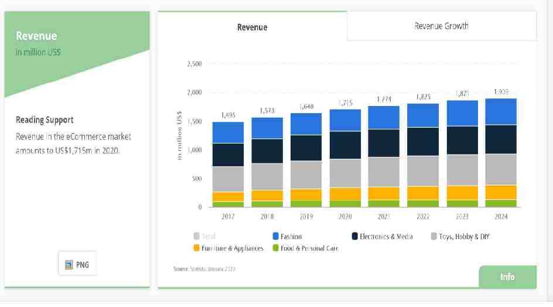
Task: Select the orange Furniture segment for 2022
Action: click(423, 193)
